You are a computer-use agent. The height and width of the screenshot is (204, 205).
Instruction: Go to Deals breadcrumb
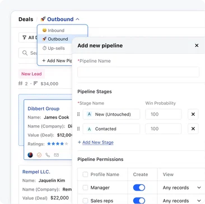click(26, 19)
